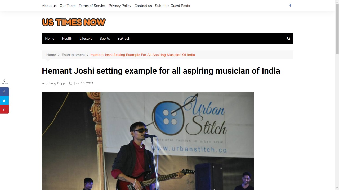
Task: Click the Hemant Joshi concert photo
Action: pos(148,141)
